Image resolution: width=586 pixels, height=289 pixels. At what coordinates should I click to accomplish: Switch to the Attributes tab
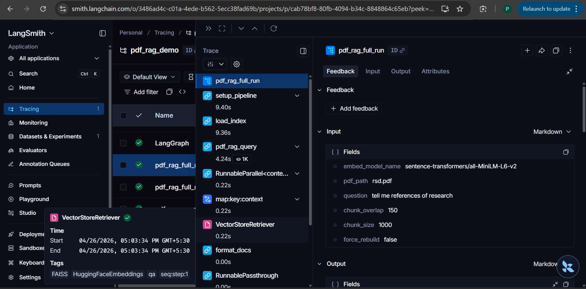click(435, 71)
